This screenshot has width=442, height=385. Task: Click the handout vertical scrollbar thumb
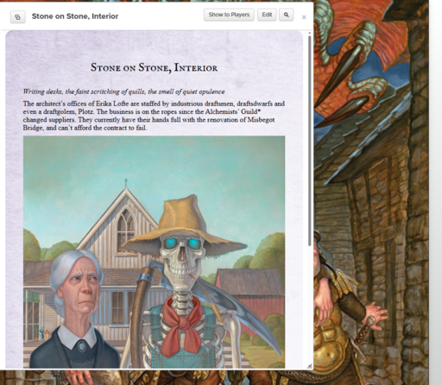(x=310, y=141)
